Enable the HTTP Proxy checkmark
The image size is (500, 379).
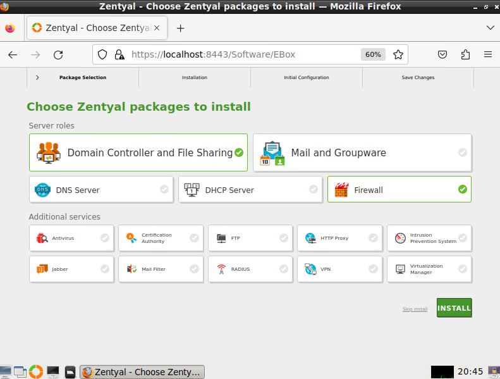click(x=373, y=238)
